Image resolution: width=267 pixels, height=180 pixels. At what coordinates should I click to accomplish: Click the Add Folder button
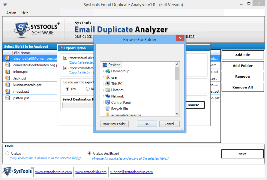[243, 66]
